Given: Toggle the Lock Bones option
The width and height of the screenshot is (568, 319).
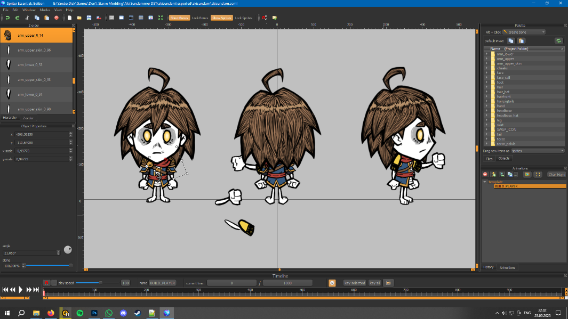Looking at the screenshot, I should tap(199, 18).
